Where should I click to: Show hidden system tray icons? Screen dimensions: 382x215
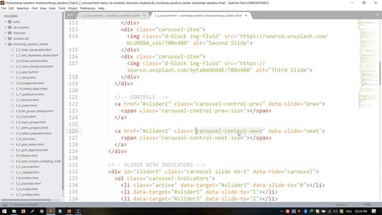pos(281,211)
